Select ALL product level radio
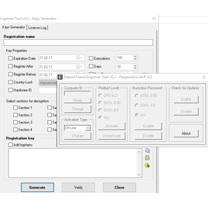This screenshot has height=208, width=208. pyautogui.click(x=100, y=117)
